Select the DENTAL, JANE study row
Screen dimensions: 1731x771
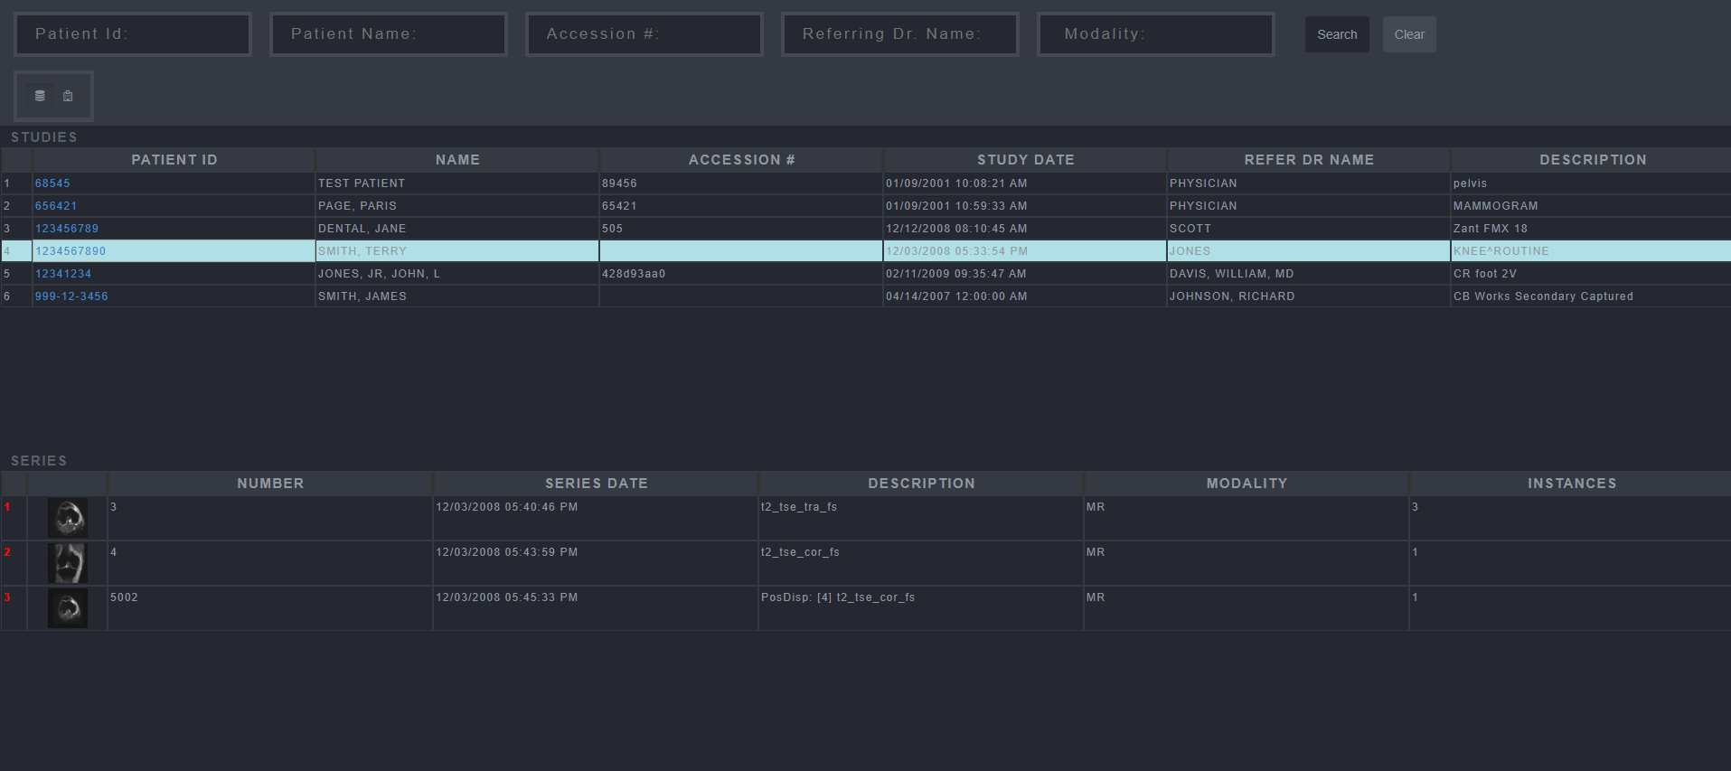[456, 229]
